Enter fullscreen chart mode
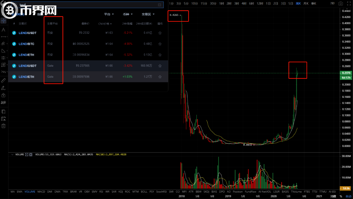353x199 pixels. (348, 3)
